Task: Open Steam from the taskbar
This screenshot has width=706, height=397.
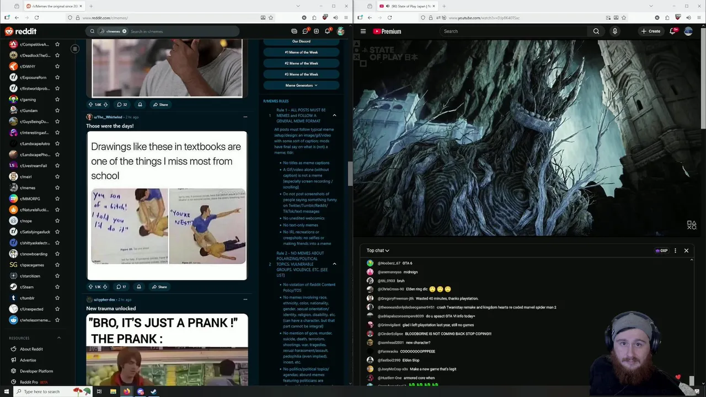Action: (x=153, y=391)
